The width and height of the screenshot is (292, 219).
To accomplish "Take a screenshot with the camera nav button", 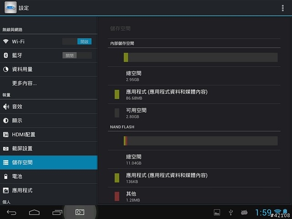I will click(80, 212).
